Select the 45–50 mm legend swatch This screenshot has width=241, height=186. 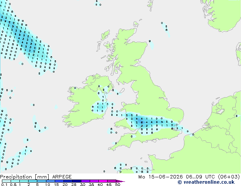[112, 181]
